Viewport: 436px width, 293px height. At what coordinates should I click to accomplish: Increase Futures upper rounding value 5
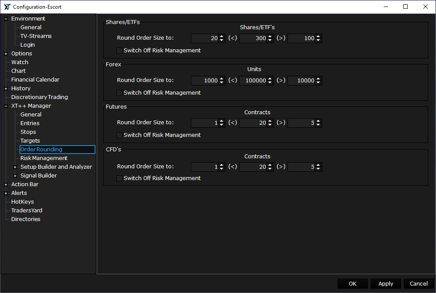pyautogui.click(x=318, y=121)
